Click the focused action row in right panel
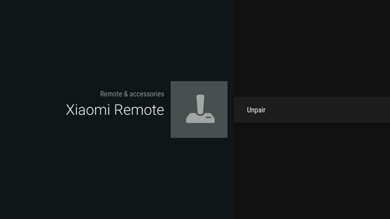Screen dimensions: 390x219 tap(312, 109)
